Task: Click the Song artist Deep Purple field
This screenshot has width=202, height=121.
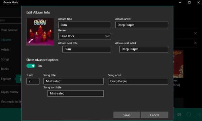Action: coord(138,81)
